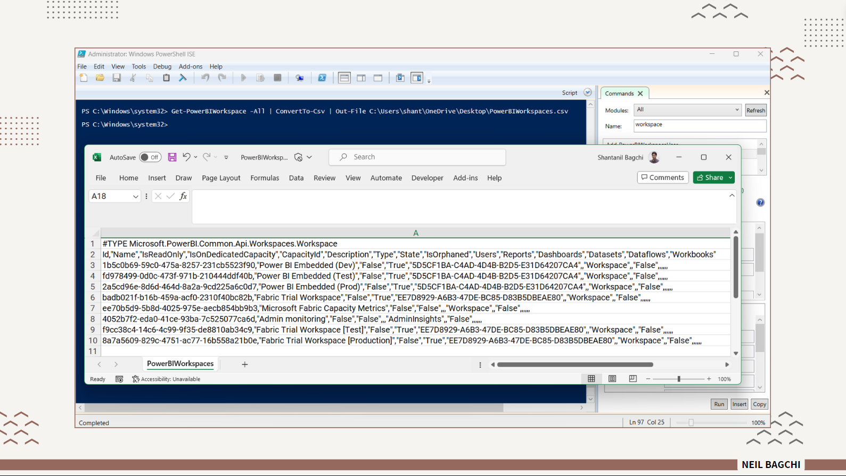
Task: Toggle Show Command Add-on icon in ISE
Action: (417, 78)
